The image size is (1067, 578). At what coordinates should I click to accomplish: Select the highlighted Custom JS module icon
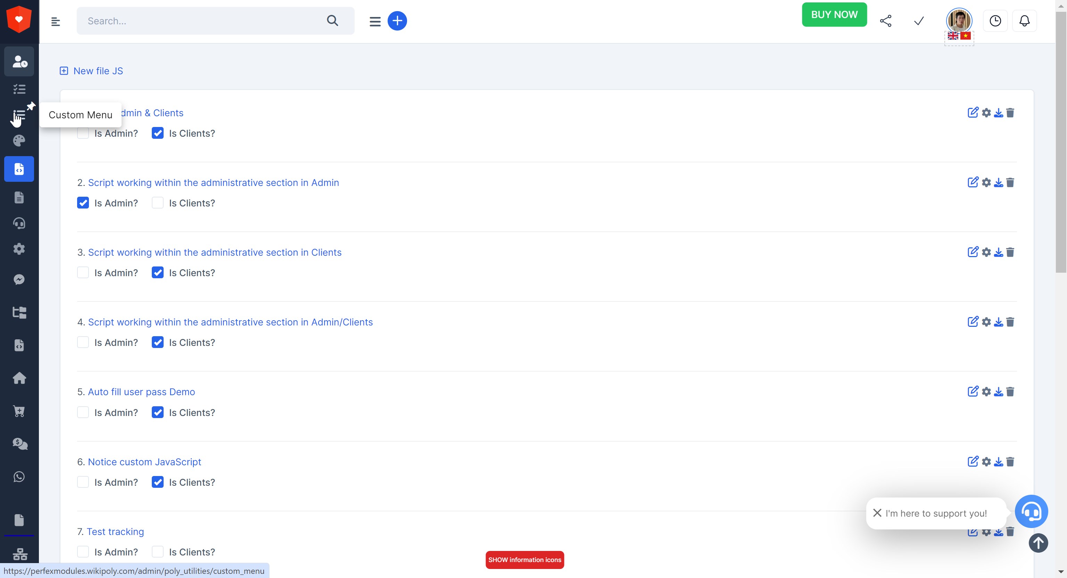(x=19, y=169)
